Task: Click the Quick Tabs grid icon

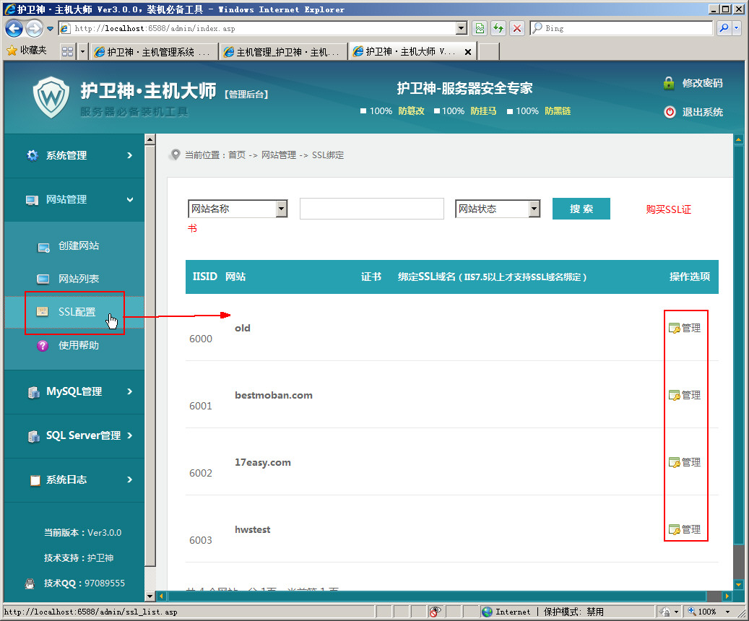Action: point(68,51)
